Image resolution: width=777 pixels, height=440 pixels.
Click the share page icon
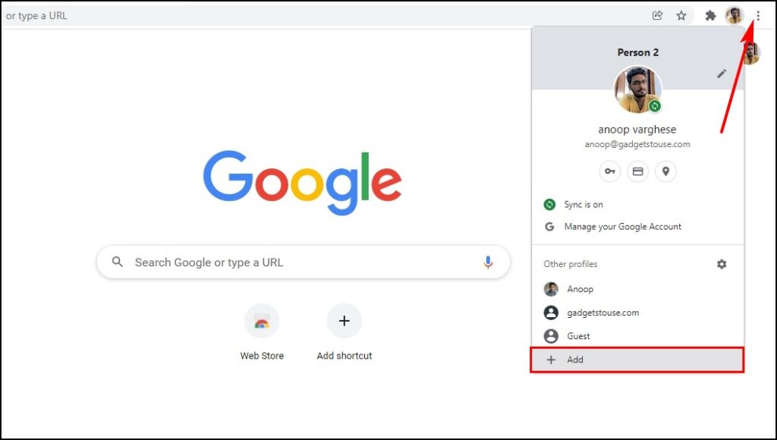(658, 15)
